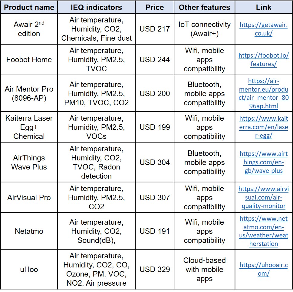This screenshot has width=293, height=292.
Task: Click the USD 244 price cell
Action: (x=155, y=60)
